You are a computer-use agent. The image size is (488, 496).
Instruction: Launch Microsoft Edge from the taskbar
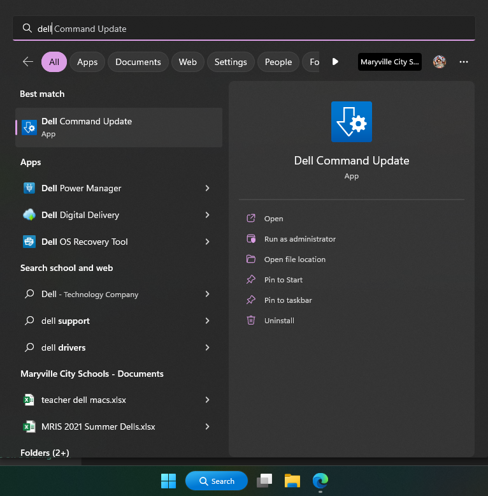(x=320, y=481)
